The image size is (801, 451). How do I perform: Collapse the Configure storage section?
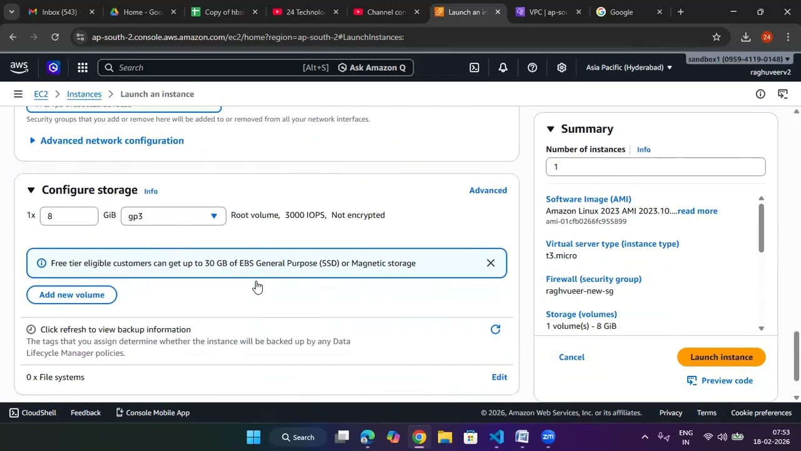[31, 190]
